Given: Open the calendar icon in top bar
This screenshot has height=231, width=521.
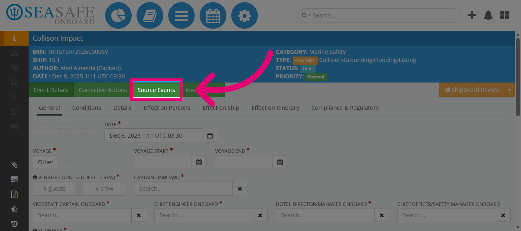Looking at the screenshot, I should pyautogui.click(x=213, y=15).
